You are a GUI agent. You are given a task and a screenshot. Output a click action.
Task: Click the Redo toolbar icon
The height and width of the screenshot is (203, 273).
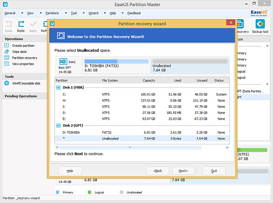(21, 24)
